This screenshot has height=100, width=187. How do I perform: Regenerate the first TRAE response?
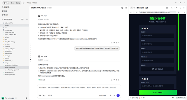point(119,43)
